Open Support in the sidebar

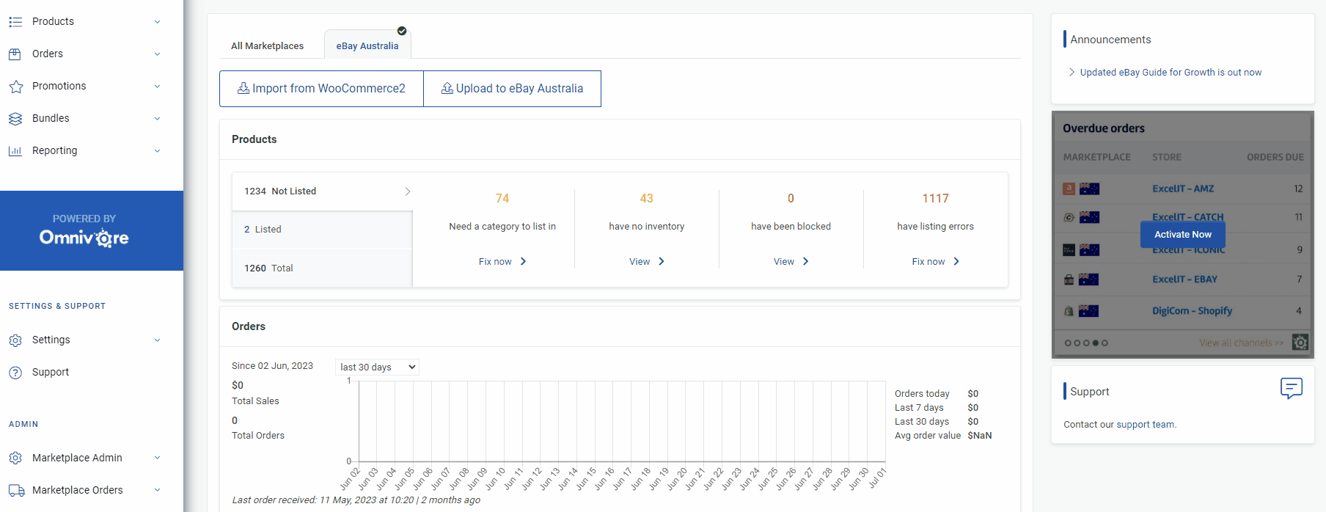pyautogui.click(x=51, y=373)
